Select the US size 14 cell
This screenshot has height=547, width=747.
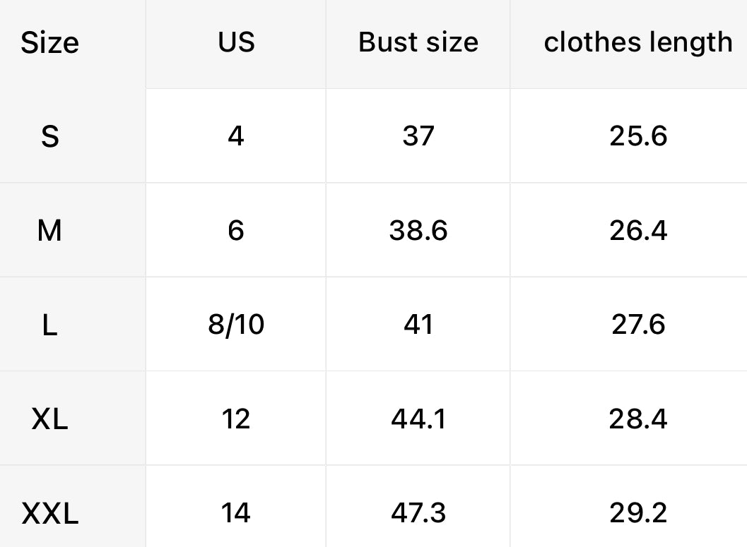click(236, 513)
